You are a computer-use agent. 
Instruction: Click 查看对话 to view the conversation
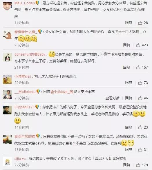pos(112,98)
